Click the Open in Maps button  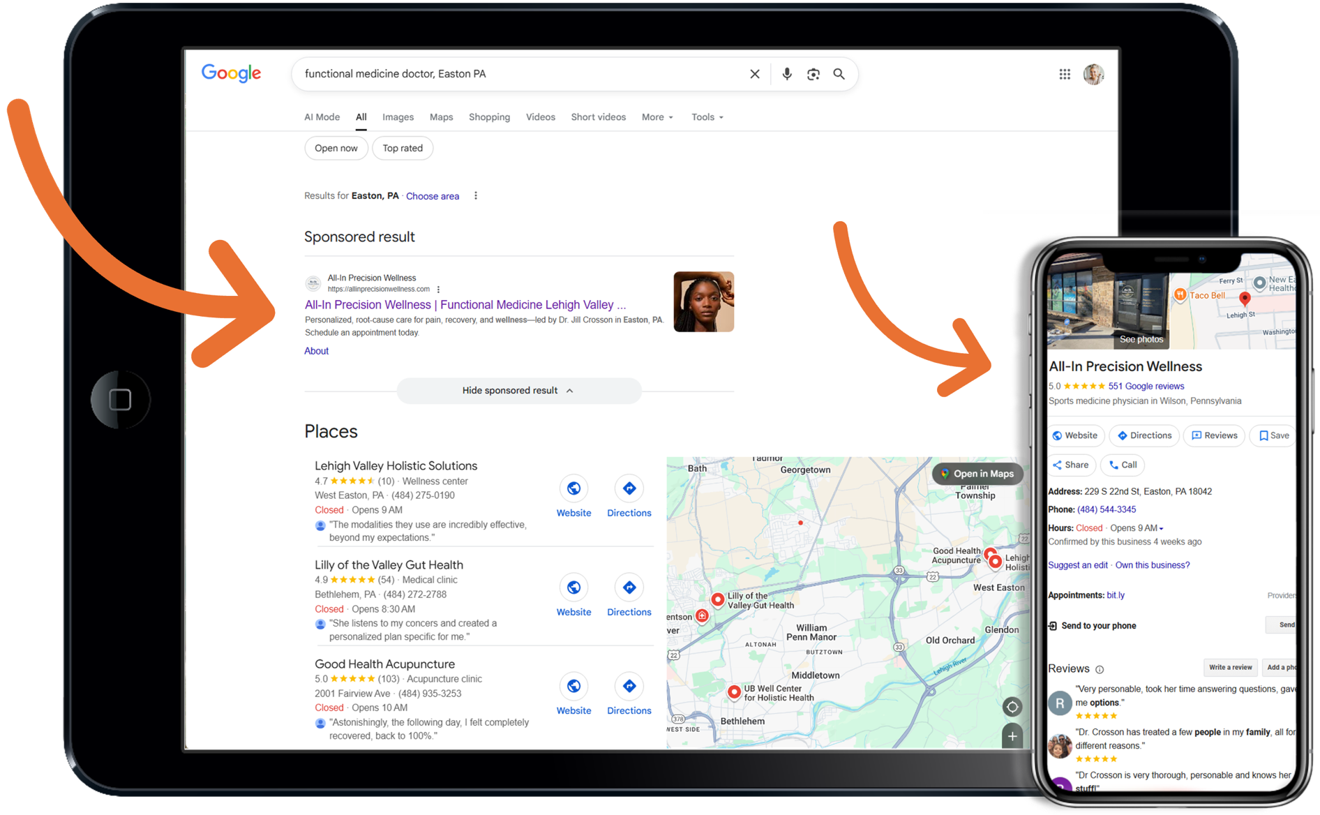click(977, 474)
